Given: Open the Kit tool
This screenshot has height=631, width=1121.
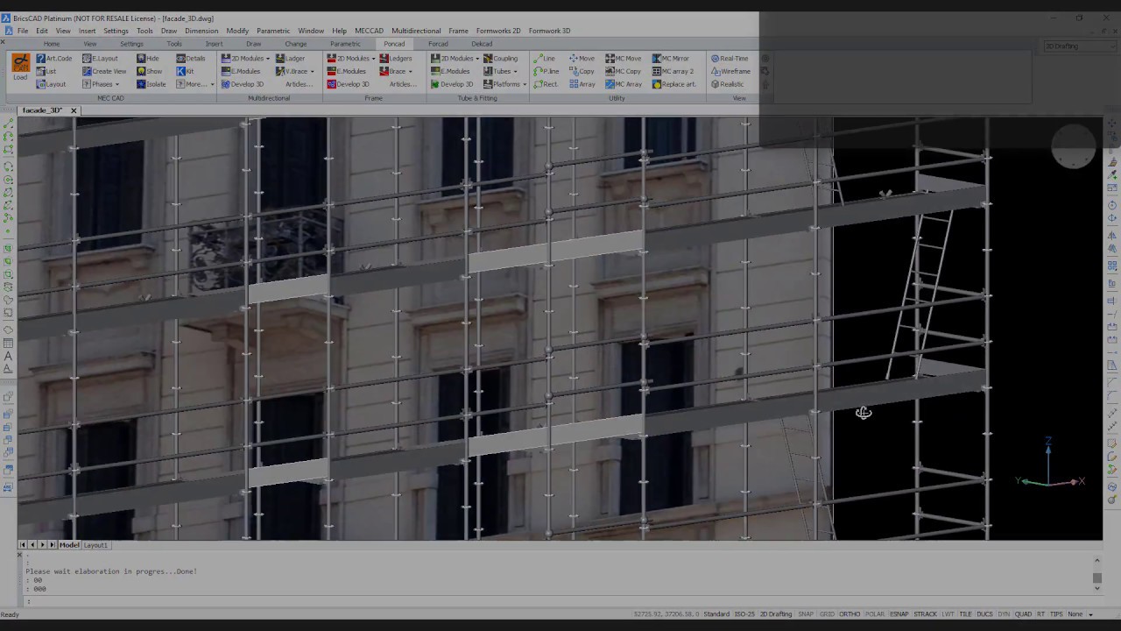Looking at the screenshot, I should 185,71.
